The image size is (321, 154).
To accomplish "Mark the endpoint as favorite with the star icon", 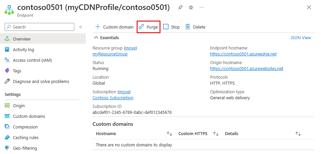I will (x=191, y=8).
